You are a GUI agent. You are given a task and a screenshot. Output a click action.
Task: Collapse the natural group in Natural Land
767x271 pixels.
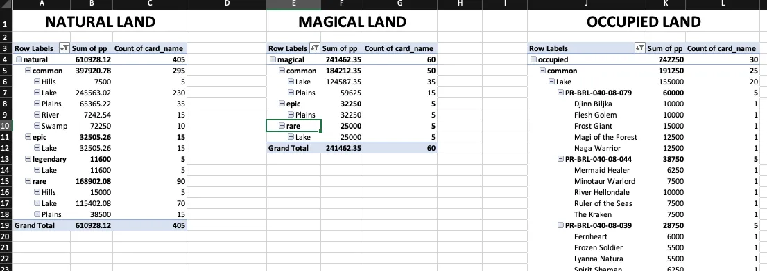[19, 60]
